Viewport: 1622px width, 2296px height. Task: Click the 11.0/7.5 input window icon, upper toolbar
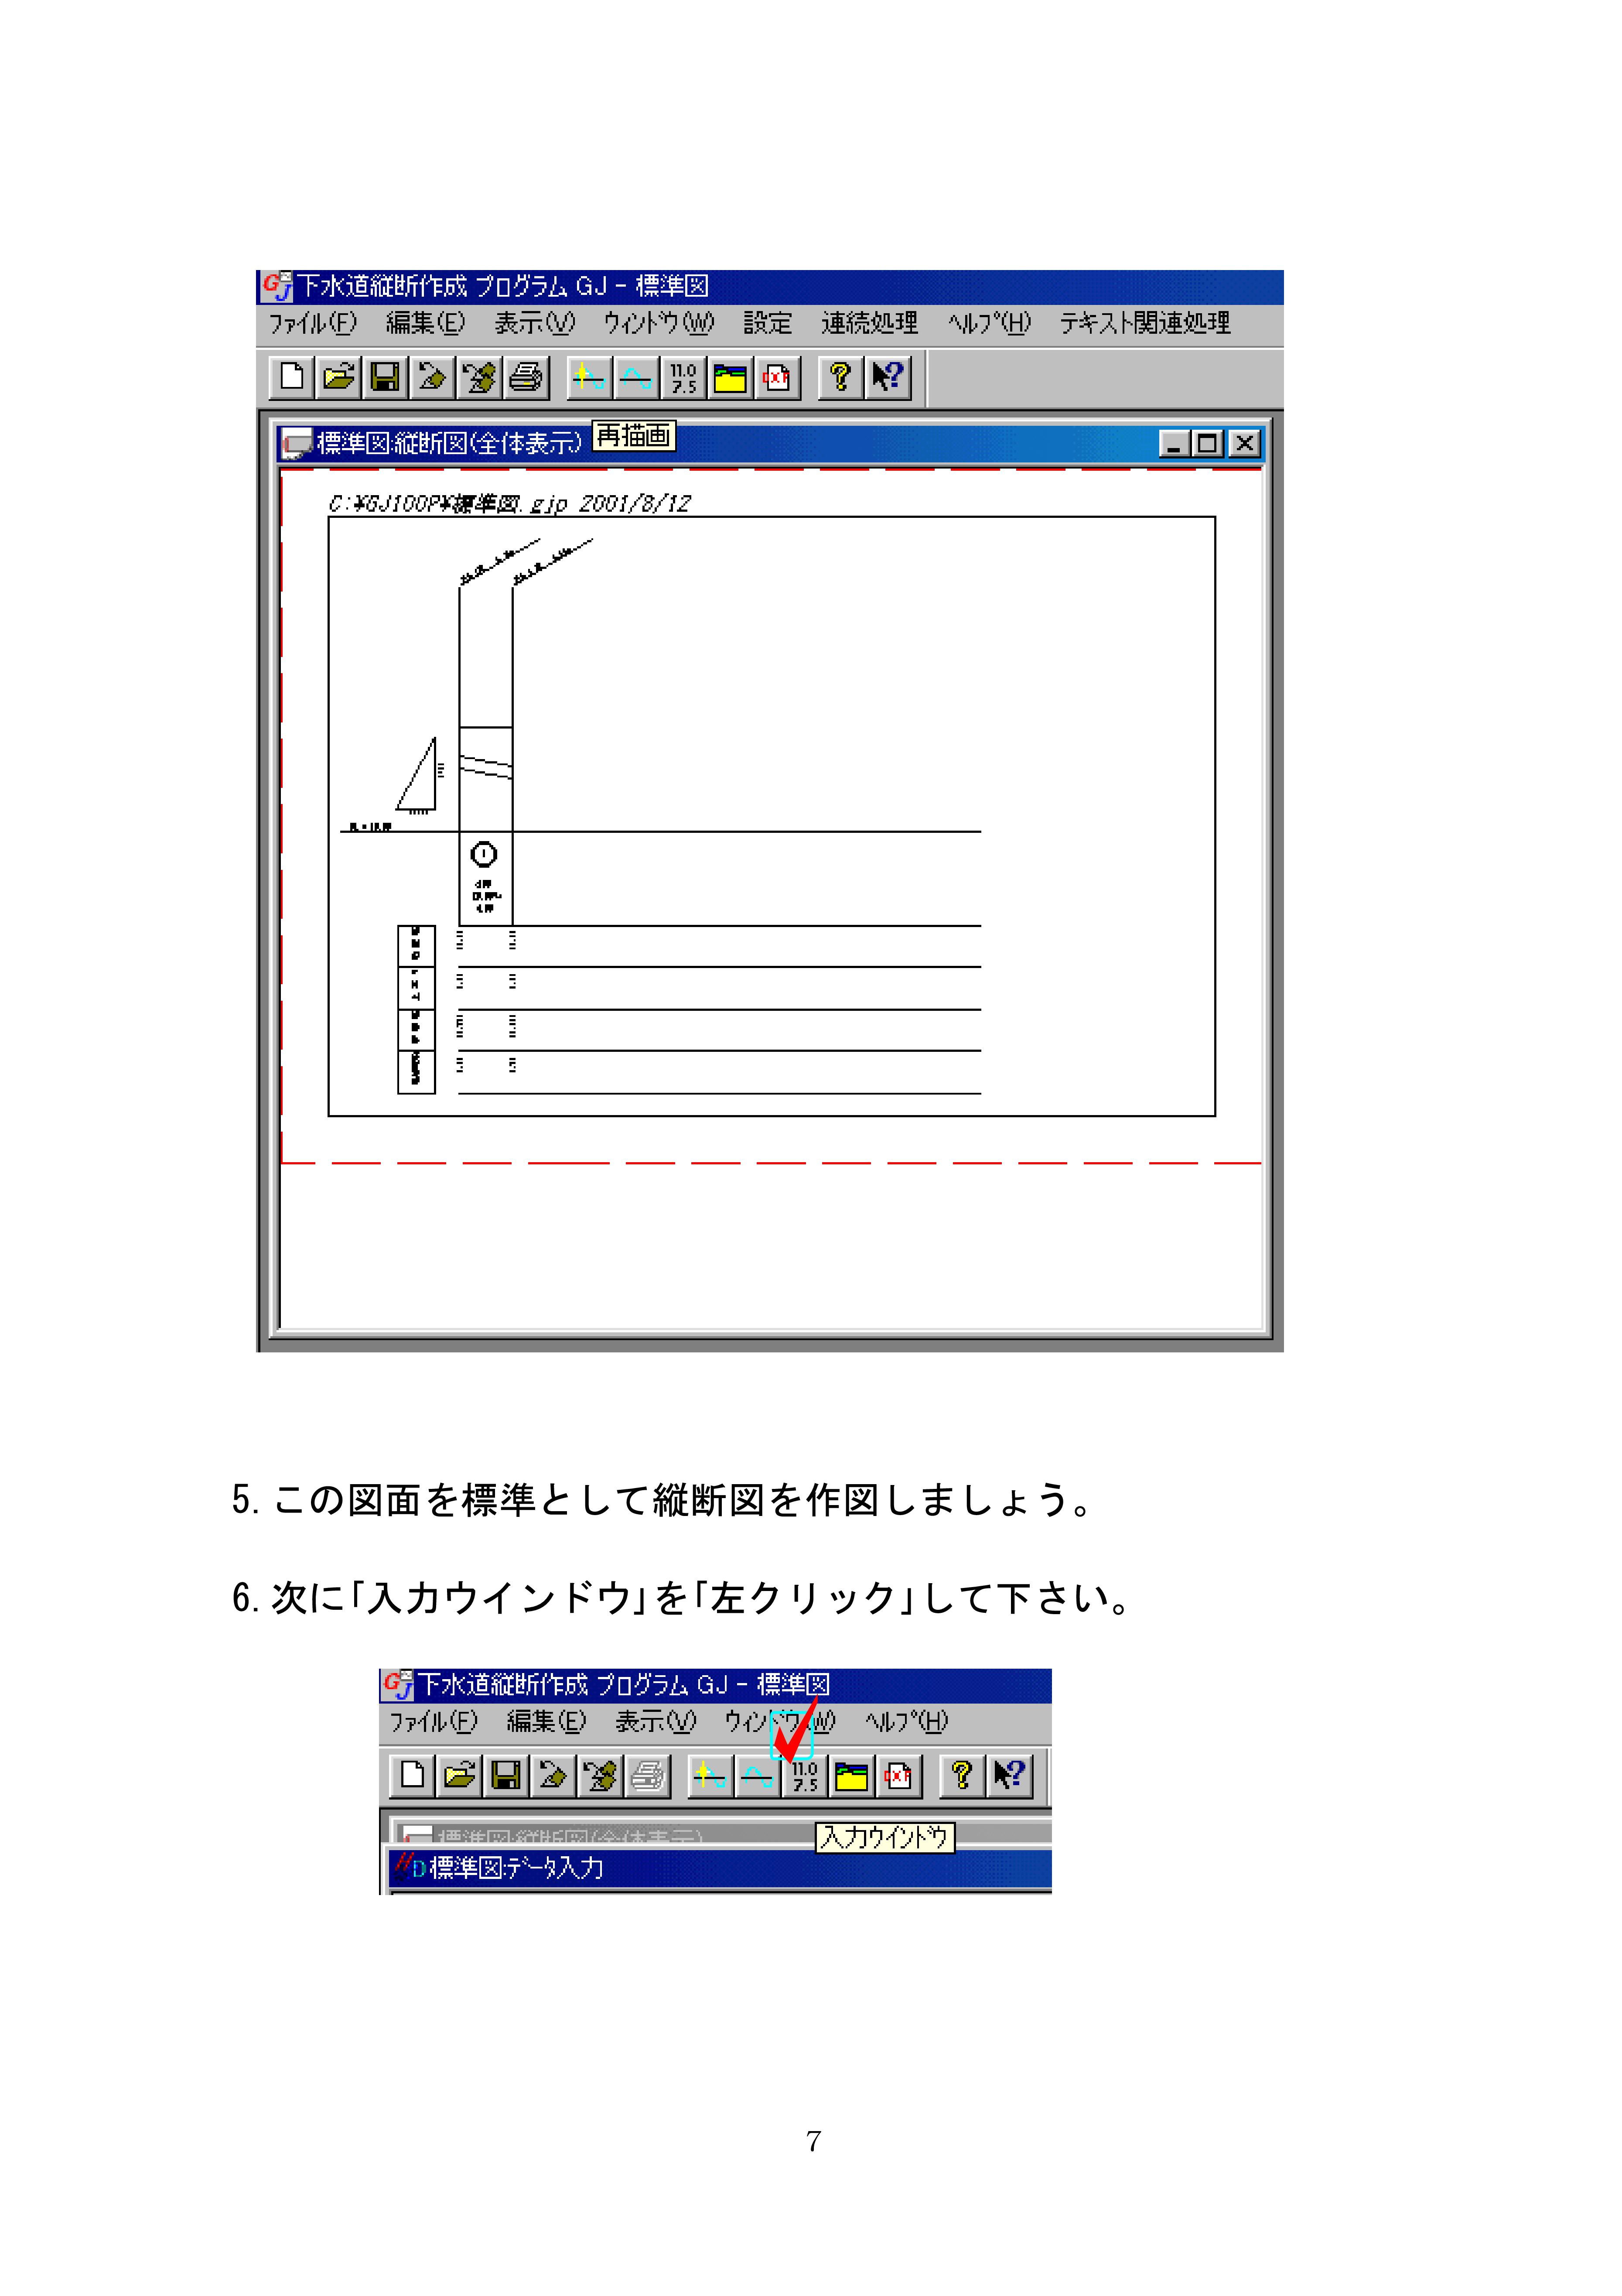click(x=683, y=377)
